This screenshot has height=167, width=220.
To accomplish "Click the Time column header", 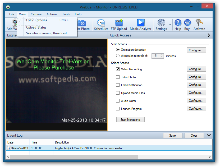I will (41, 142).
